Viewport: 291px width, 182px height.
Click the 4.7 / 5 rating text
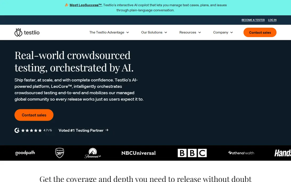point(48,130)
